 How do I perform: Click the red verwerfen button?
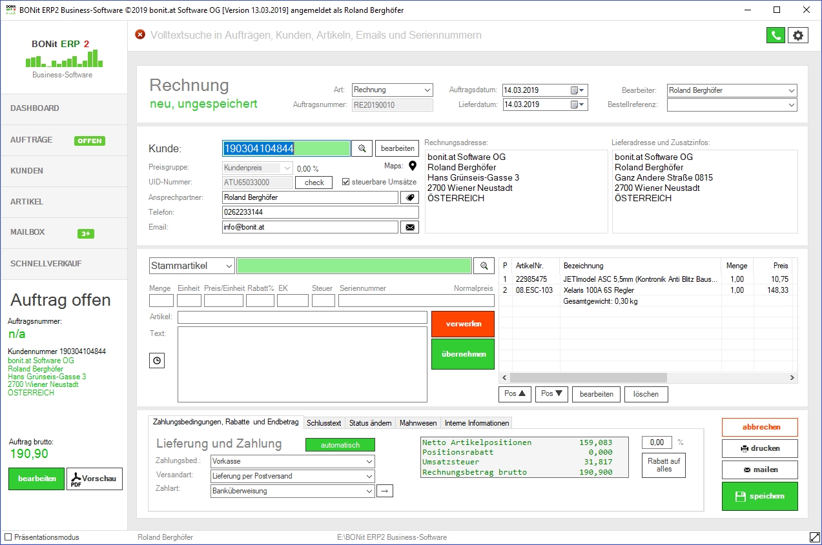pos(463,324)
